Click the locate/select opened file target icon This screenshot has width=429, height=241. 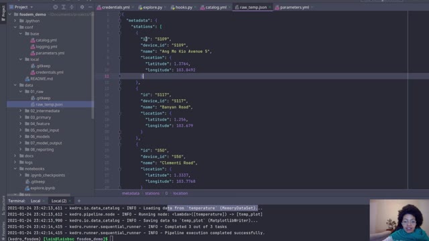coord(56,7)
